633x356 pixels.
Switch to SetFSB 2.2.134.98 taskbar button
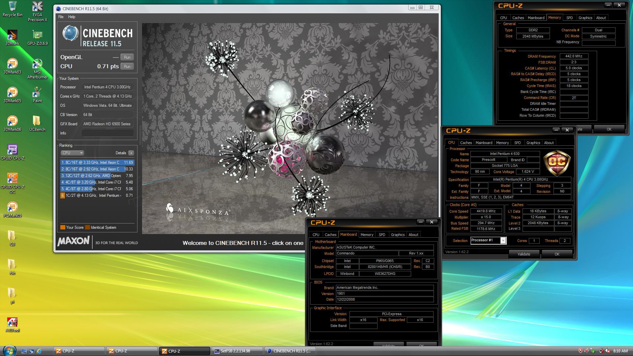click(237, 351)
